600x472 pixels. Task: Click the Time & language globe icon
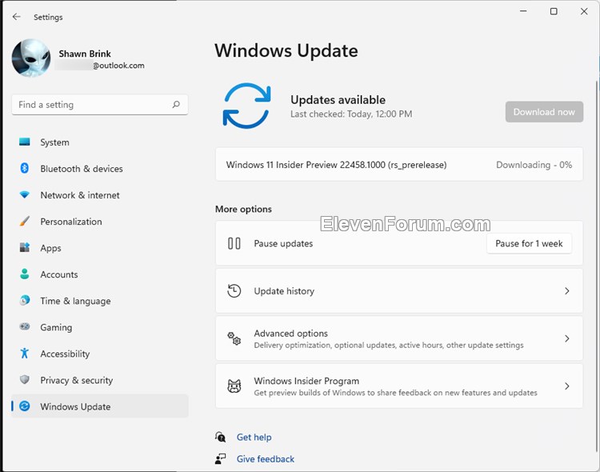coord(25,301)
